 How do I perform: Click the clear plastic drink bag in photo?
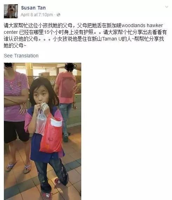point(41,123)
